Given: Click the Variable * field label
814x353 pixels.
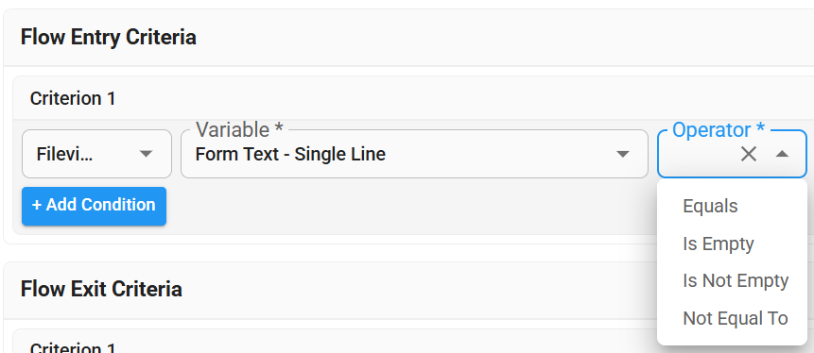Looking at the screenshot, I should pyautogui.click(x=239, y=130).
